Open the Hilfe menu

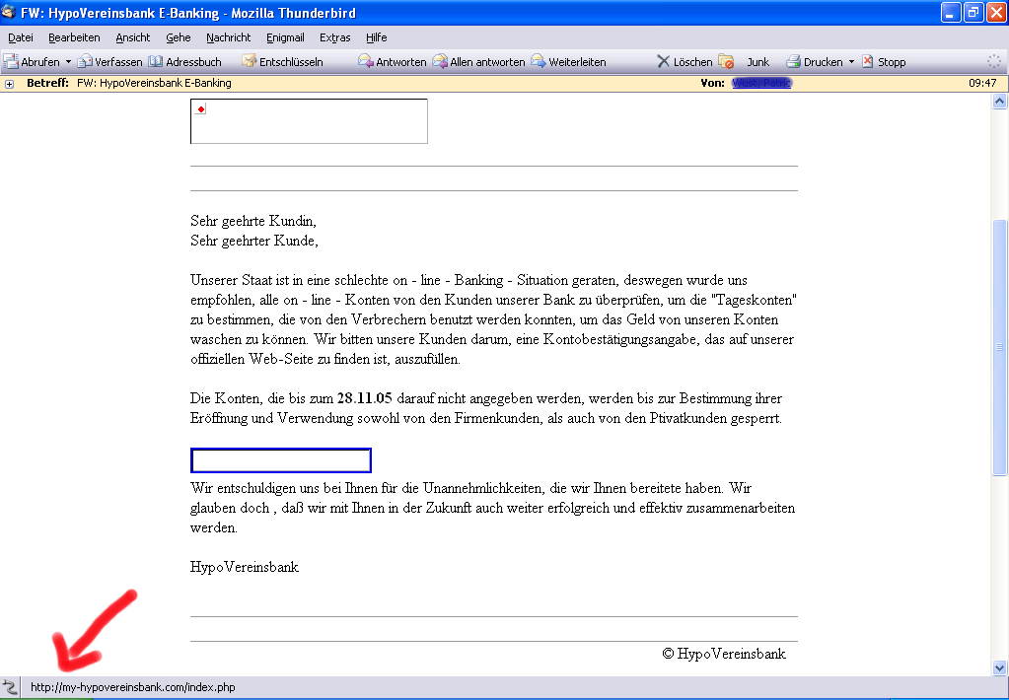coord(377,37)
